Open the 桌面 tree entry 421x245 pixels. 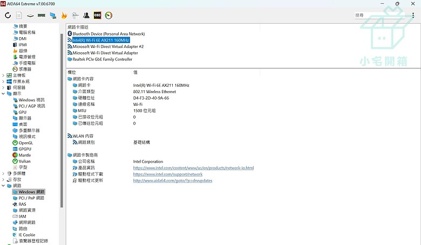click(20, 124)
